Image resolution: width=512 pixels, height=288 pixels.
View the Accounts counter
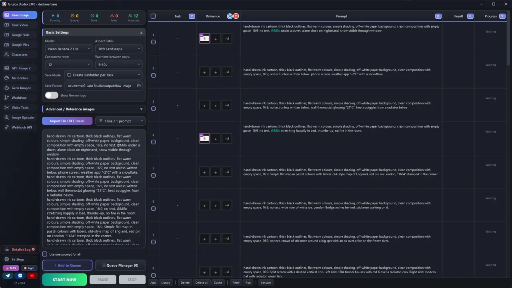134,18
